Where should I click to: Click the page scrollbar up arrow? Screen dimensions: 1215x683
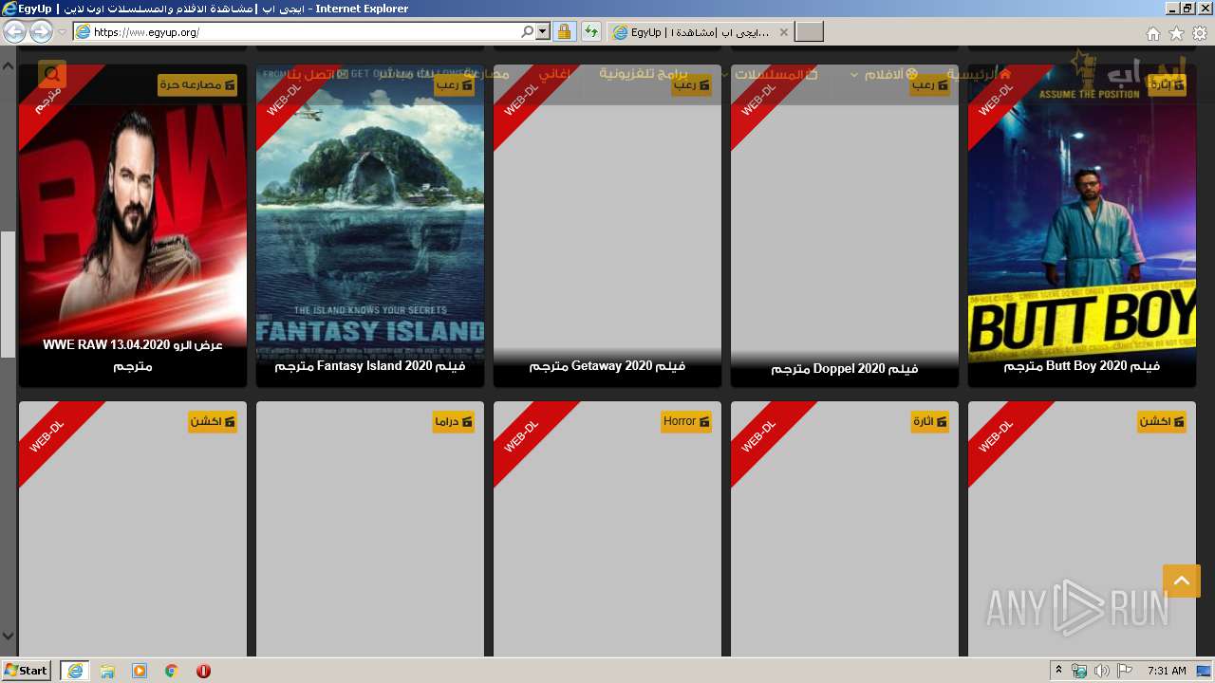tap(8, 66)
